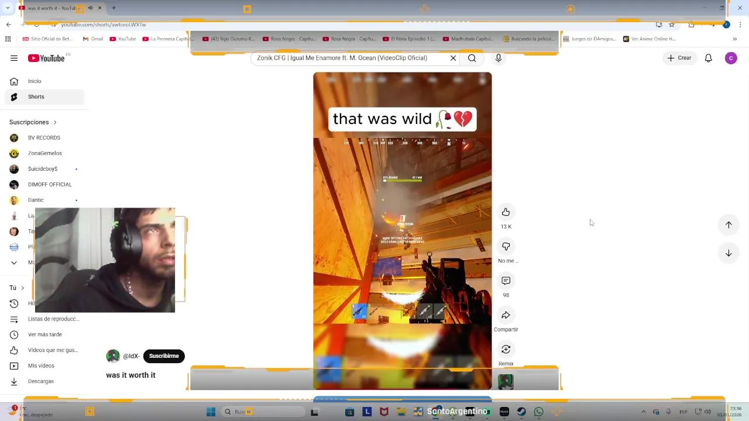Show more subscriptions chevron

[x=14, y=263]
